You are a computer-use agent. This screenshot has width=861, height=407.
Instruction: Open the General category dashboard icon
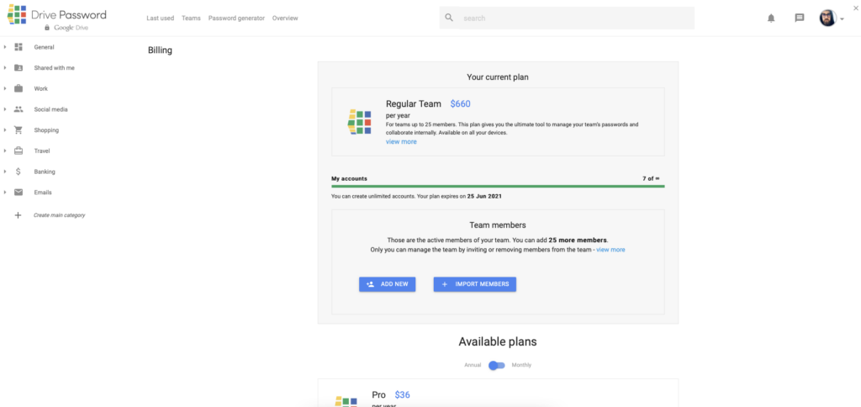click(18, 47)
